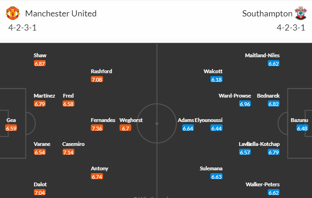Select Casemiro's 7.14 rating badge
The image size is (312, 198).
click(x=68, y=152)
